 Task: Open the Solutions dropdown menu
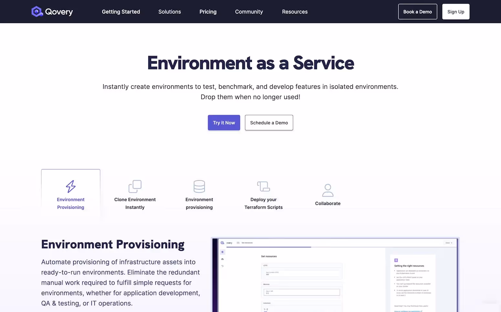click(169, 12)
